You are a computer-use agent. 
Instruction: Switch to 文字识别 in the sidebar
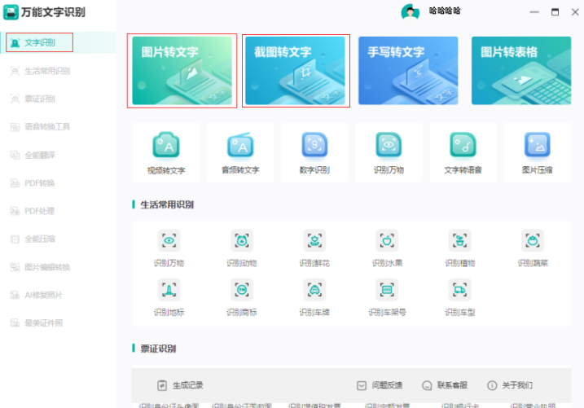(x=58, y=42)
